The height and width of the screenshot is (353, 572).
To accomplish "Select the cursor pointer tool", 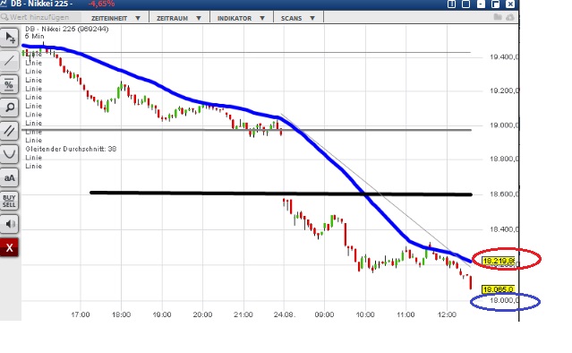I will [9, 38].
